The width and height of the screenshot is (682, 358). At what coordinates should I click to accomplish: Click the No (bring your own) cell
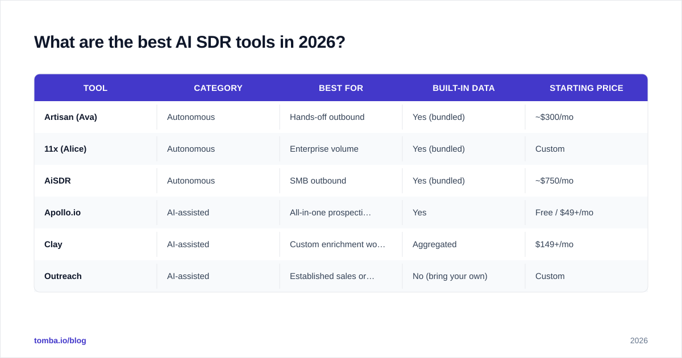point(450,276)
